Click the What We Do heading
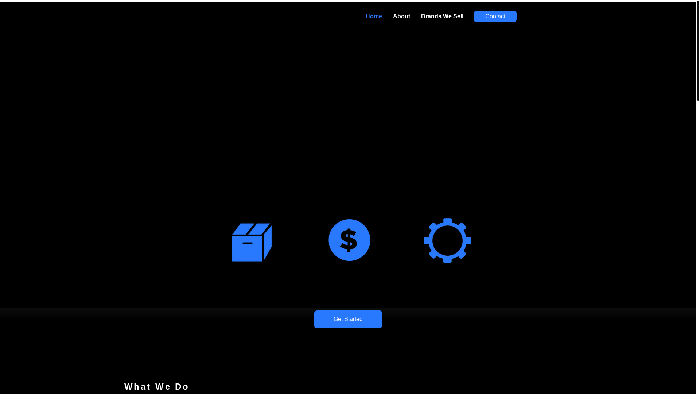Screen dimensions: 700x394 pos(157,386)
